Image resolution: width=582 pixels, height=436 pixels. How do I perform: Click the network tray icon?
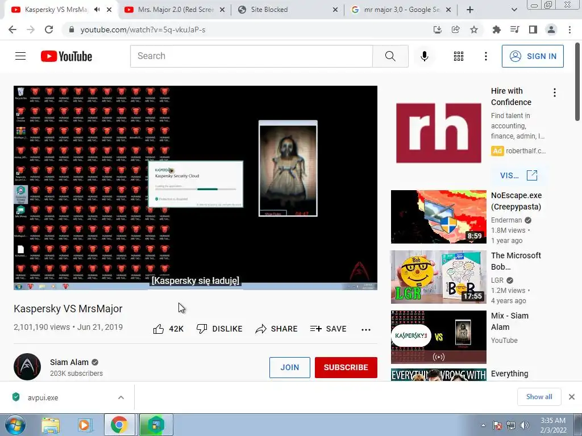511,425
